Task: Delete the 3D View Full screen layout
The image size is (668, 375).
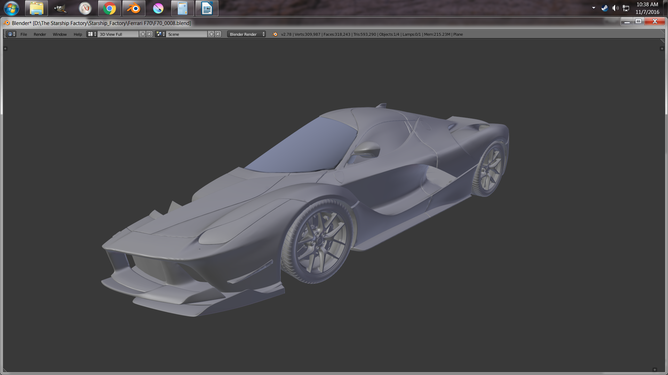Action: click(x=149, y=34)
